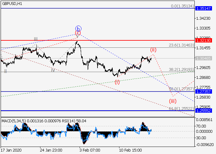216x154 pixels.
Task: Select the red (i) wave marker
Action: coord(117,82)
